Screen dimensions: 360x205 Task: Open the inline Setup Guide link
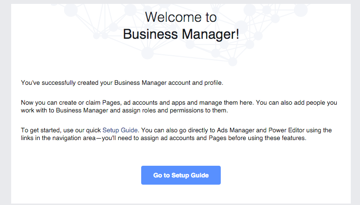(x=120, y=130)
